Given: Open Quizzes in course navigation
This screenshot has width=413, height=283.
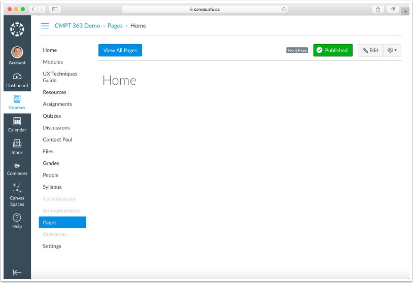Looking at the screenshot, I should [52, 116].
